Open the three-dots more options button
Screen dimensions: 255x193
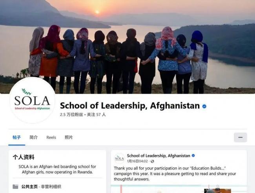point(240,137)
